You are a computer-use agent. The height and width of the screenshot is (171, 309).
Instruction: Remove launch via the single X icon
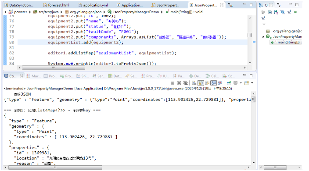point(179,83)
